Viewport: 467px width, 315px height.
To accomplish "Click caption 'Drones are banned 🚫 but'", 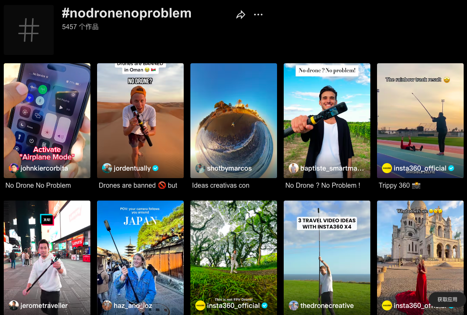I will click(x=138, y=185).
